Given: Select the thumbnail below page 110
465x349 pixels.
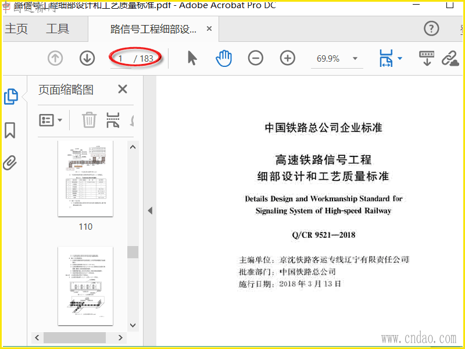Looking at the screenshot, I should [85, 286].
